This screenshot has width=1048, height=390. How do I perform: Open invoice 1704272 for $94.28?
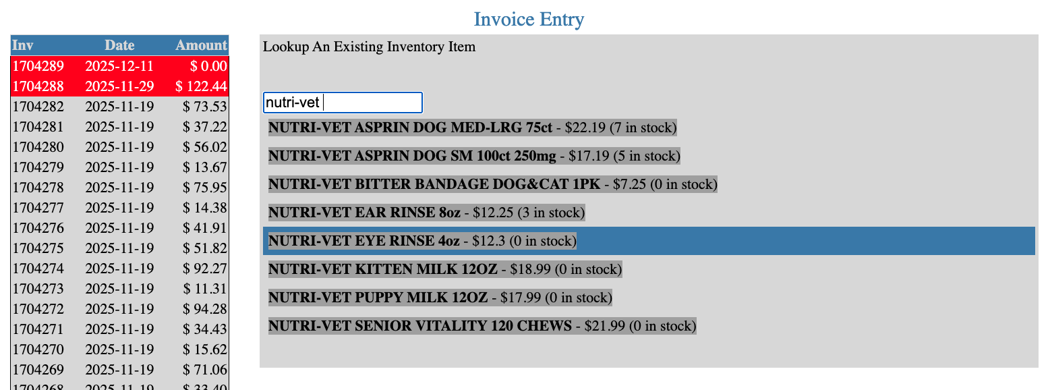coord(119,309)
